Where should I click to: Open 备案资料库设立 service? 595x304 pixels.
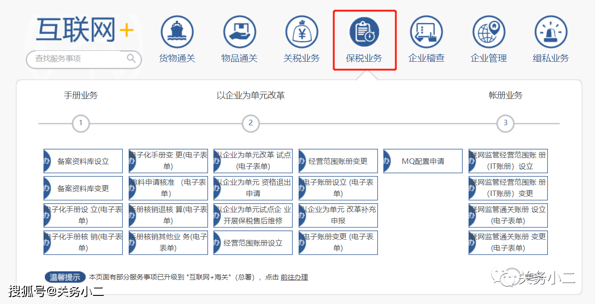(83, 161)
